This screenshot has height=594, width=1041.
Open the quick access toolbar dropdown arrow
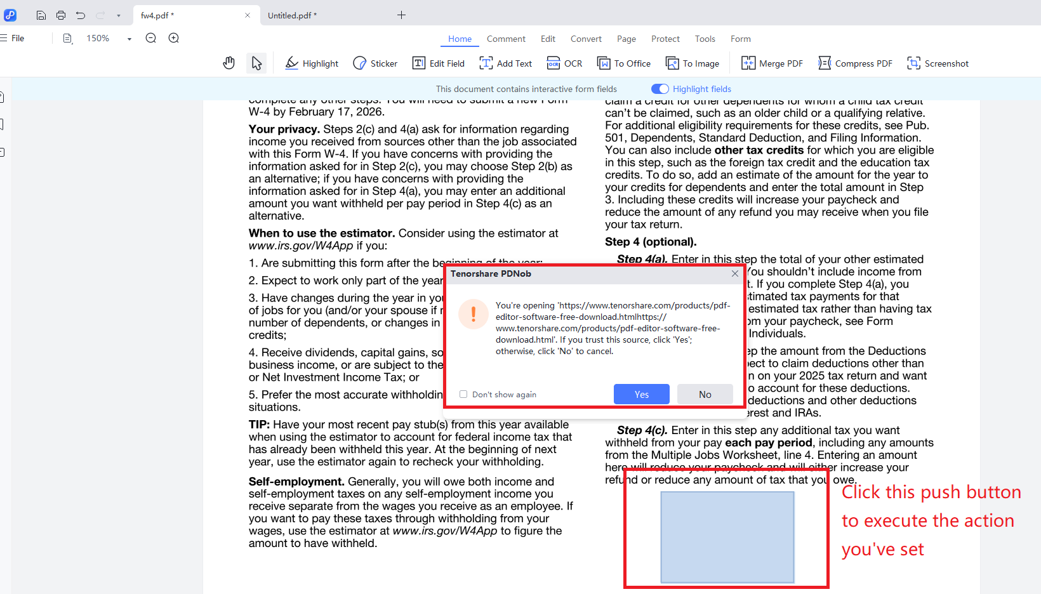click(119, 15)
